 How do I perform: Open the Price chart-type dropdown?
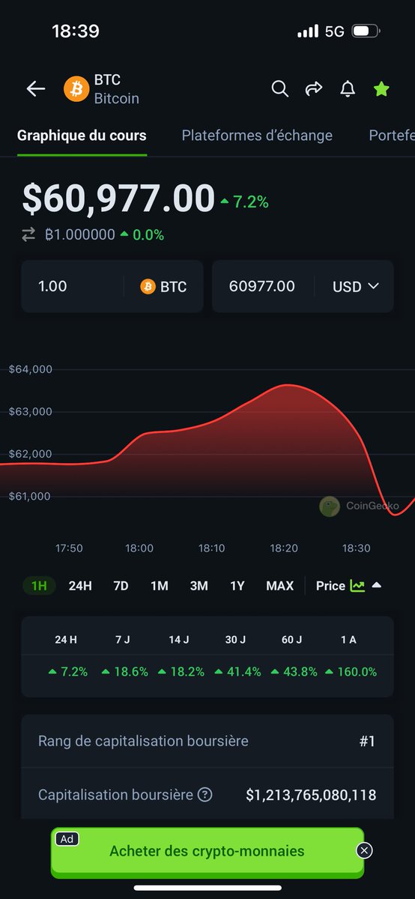(348, 586)
